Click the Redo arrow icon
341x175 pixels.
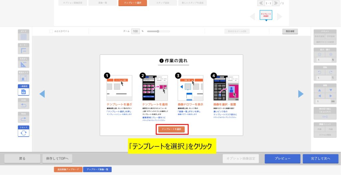[x=23, y=119]
